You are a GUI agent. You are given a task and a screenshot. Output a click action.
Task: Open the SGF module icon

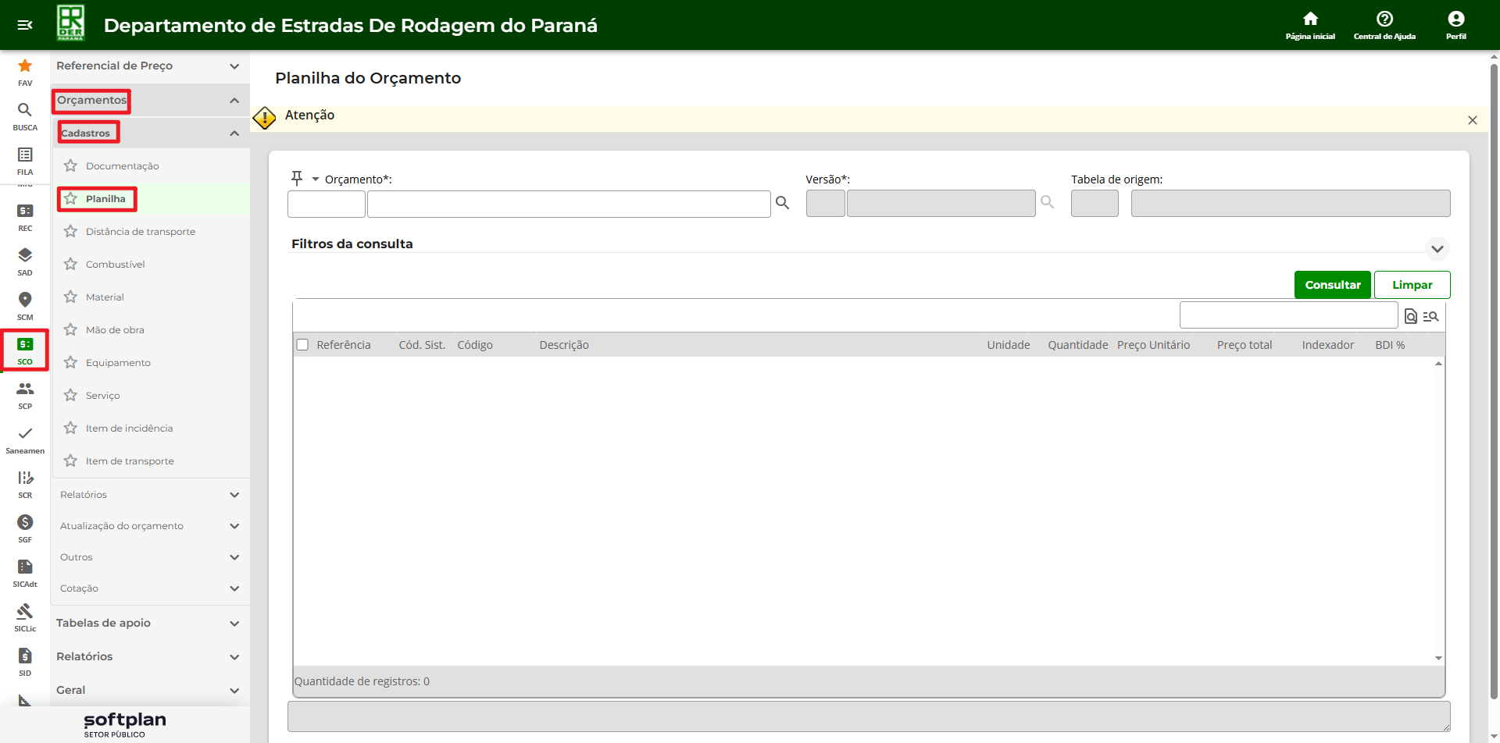(x=25, y=522)
